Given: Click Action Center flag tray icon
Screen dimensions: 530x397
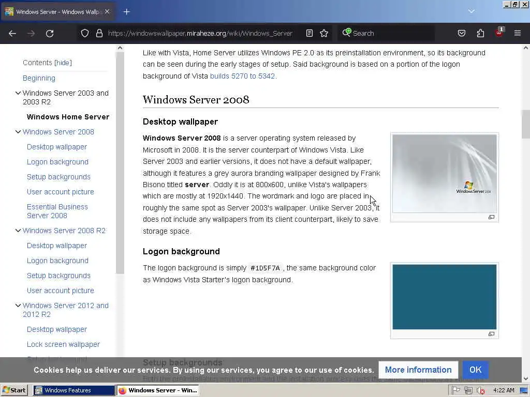Looking at the screenshot, I should [x=456, y=390].
